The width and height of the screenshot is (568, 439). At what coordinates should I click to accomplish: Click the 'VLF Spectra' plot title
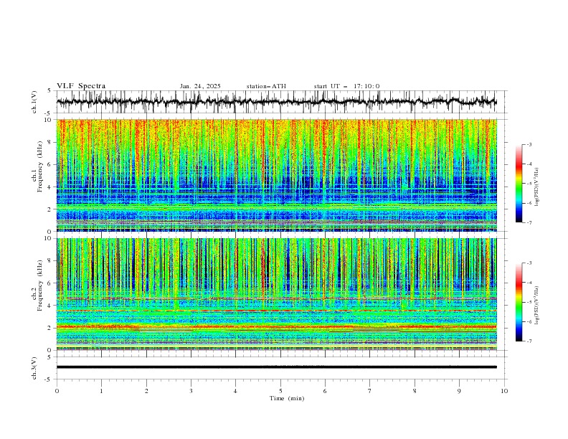81,86
